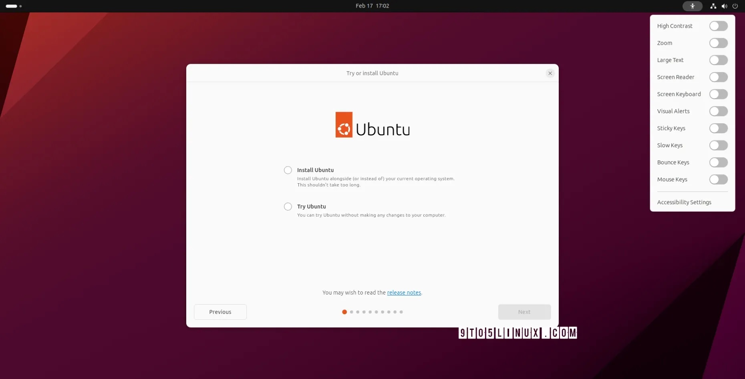This screenshot has width=745, height=379.
Task: Click the network status icon in top bar
Action: [x=713, y=6]
